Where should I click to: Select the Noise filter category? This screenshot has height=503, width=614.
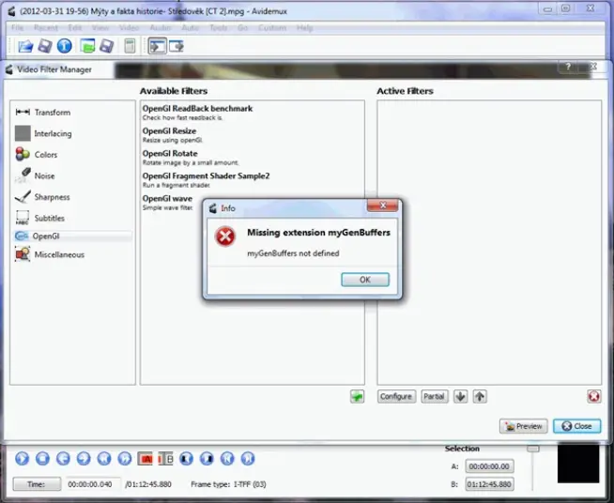click(x=73, y=175)
